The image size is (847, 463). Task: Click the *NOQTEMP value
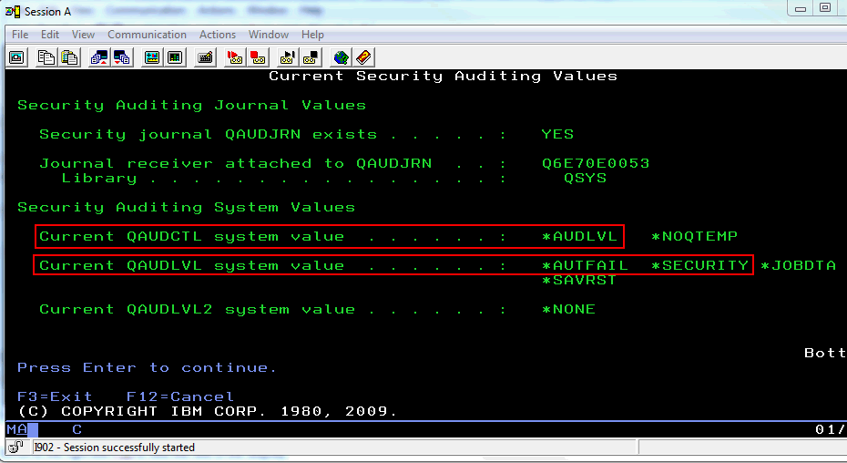(x=694, y=236)
